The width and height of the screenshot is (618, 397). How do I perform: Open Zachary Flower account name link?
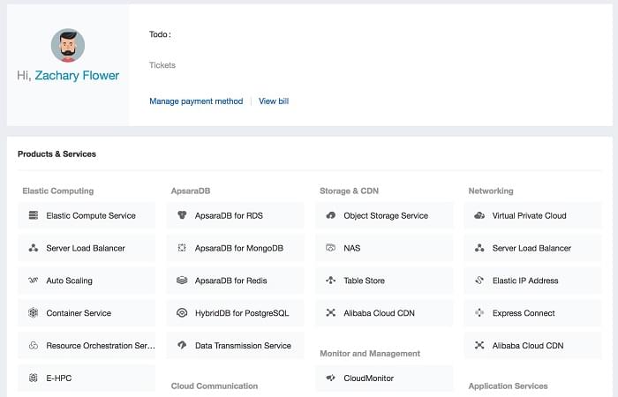[x=77, y=75]
